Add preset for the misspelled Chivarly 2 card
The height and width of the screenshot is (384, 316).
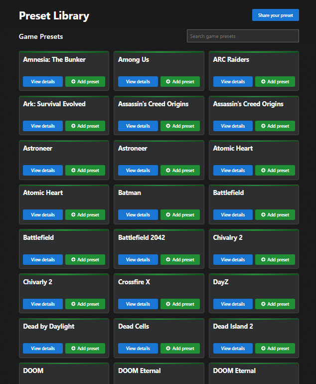[85, 304]
